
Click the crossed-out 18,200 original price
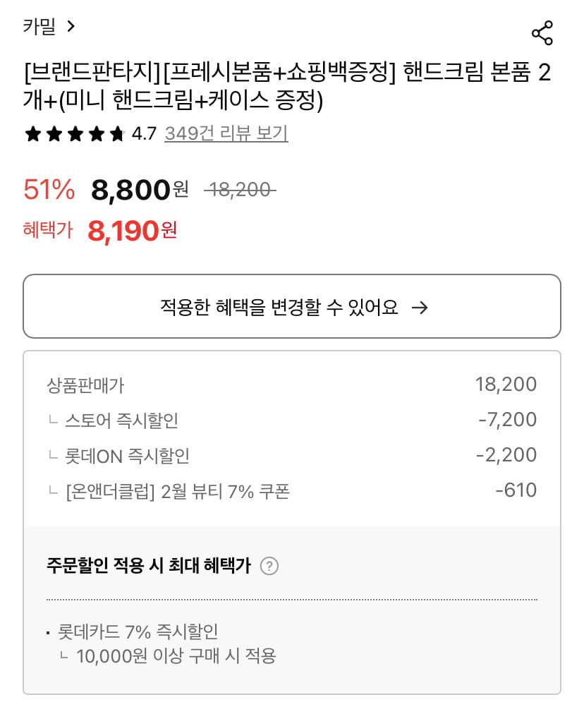click(240, 189)
